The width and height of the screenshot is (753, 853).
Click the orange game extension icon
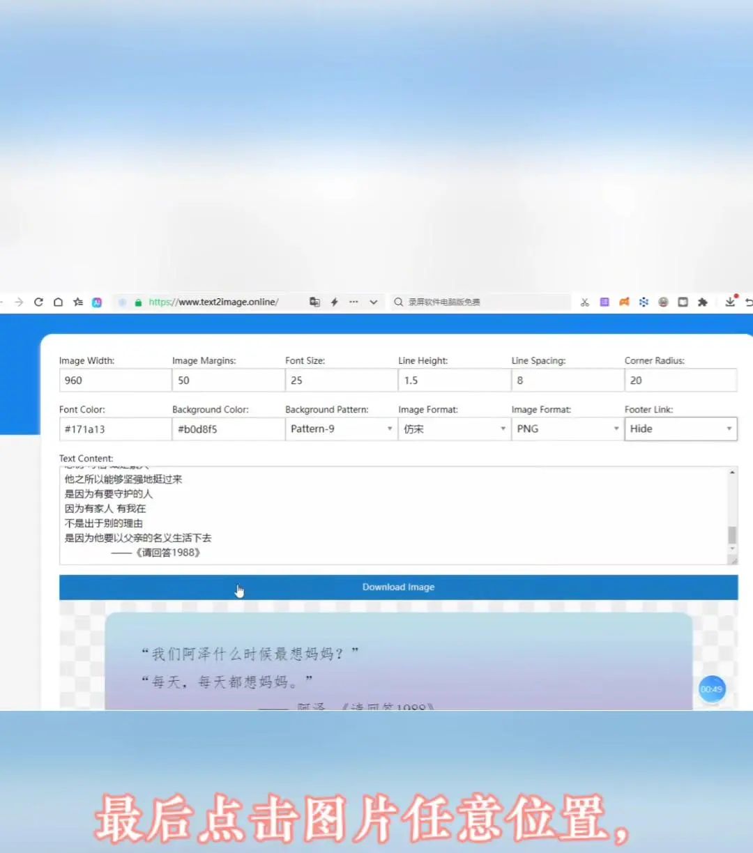tap(624, 302)
